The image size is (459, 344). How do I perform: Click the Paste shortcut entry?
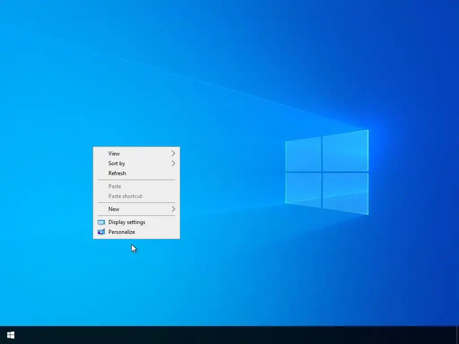click(136, 196)
